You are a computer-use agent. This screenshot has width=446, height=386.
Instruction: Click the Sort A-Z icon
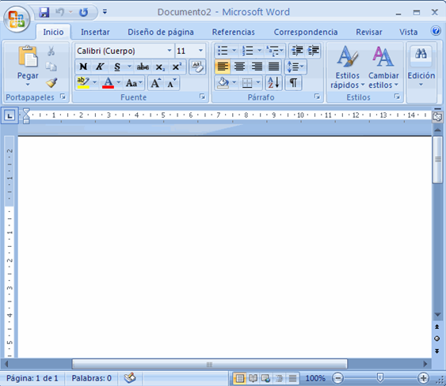(273, 82)
